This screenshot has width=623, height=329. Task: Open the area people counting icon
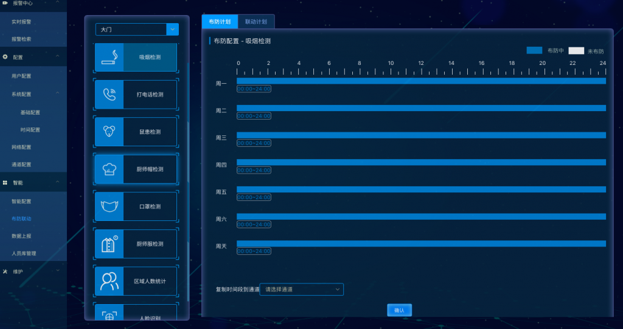point(110,281)
